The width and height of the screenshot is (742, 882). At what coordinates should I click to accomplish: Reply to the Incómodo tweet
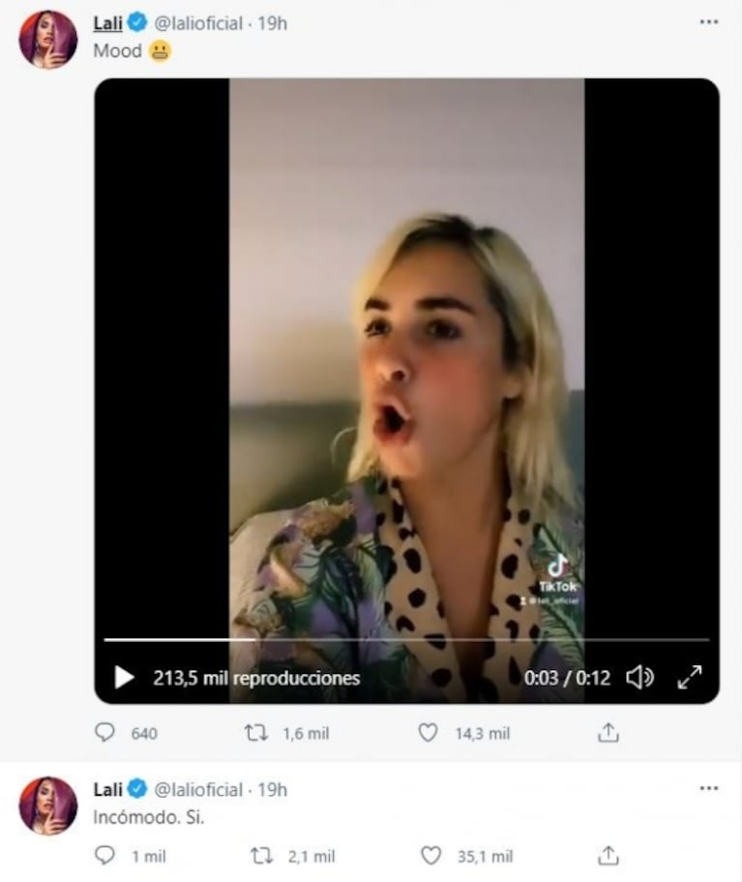[x=104, y=856]
